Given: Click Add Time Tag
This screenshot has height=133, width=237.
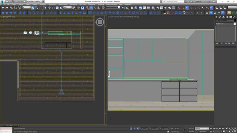Looking at the screenshot, I should click(174, 132).
